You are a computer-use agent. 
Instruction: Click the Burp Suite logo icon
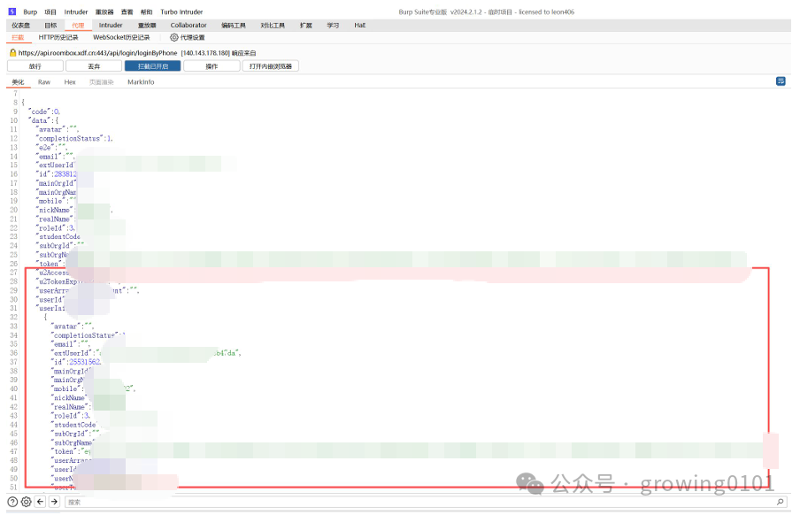pos(12,12)
